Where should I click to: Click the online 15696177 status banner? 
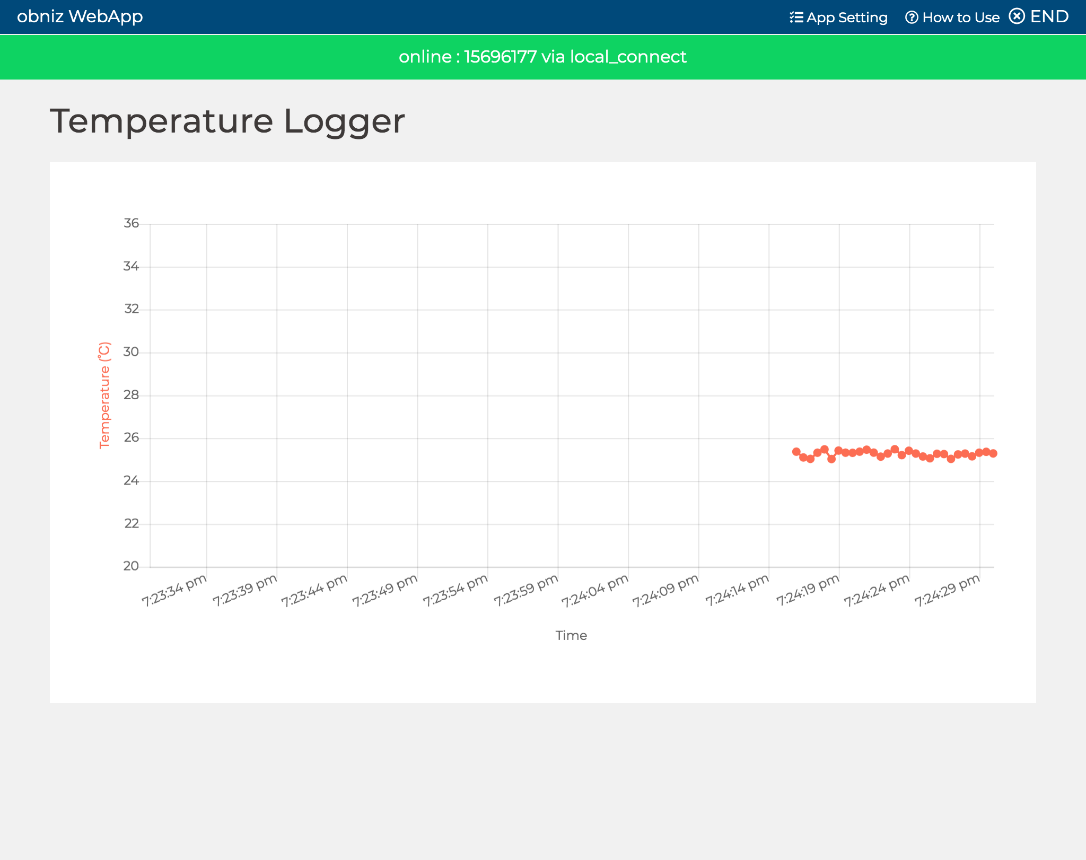pyautogui.click(x=543, y=57)
